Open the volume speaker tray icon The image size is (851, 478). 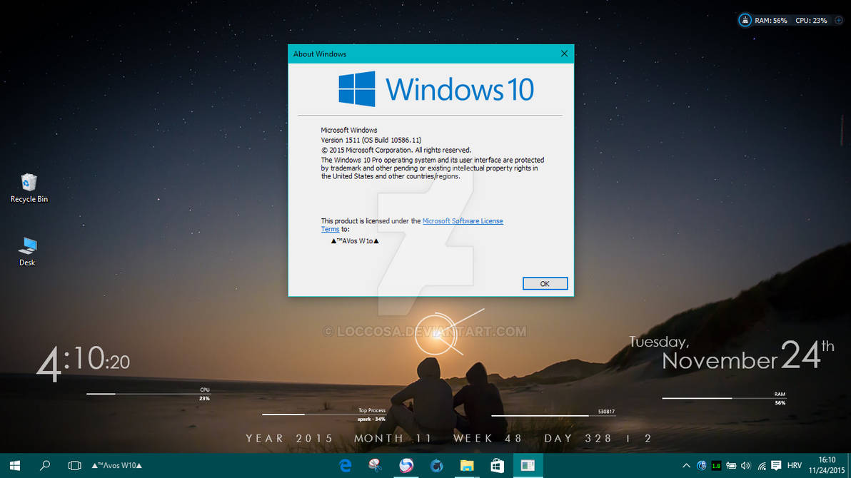pos(746,466)
